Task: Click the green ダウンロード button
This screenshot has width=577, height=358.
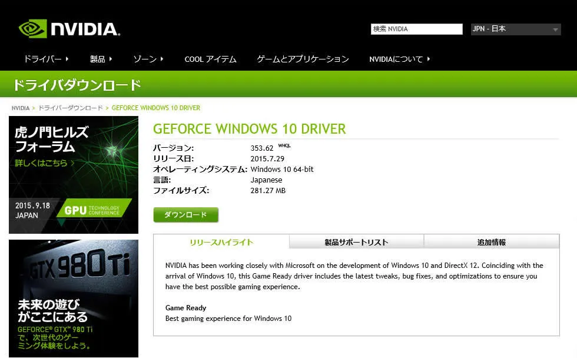Action: coord(185,214)
